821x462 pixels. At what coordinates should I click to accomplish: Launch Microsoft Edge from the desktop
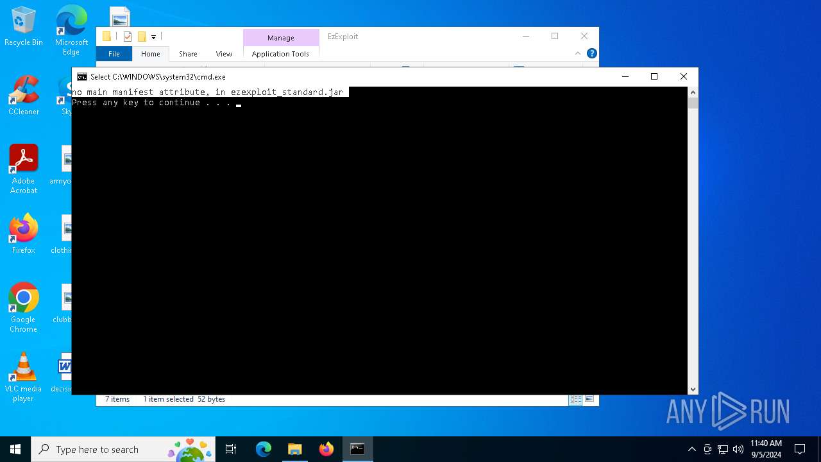coord(71,30)
